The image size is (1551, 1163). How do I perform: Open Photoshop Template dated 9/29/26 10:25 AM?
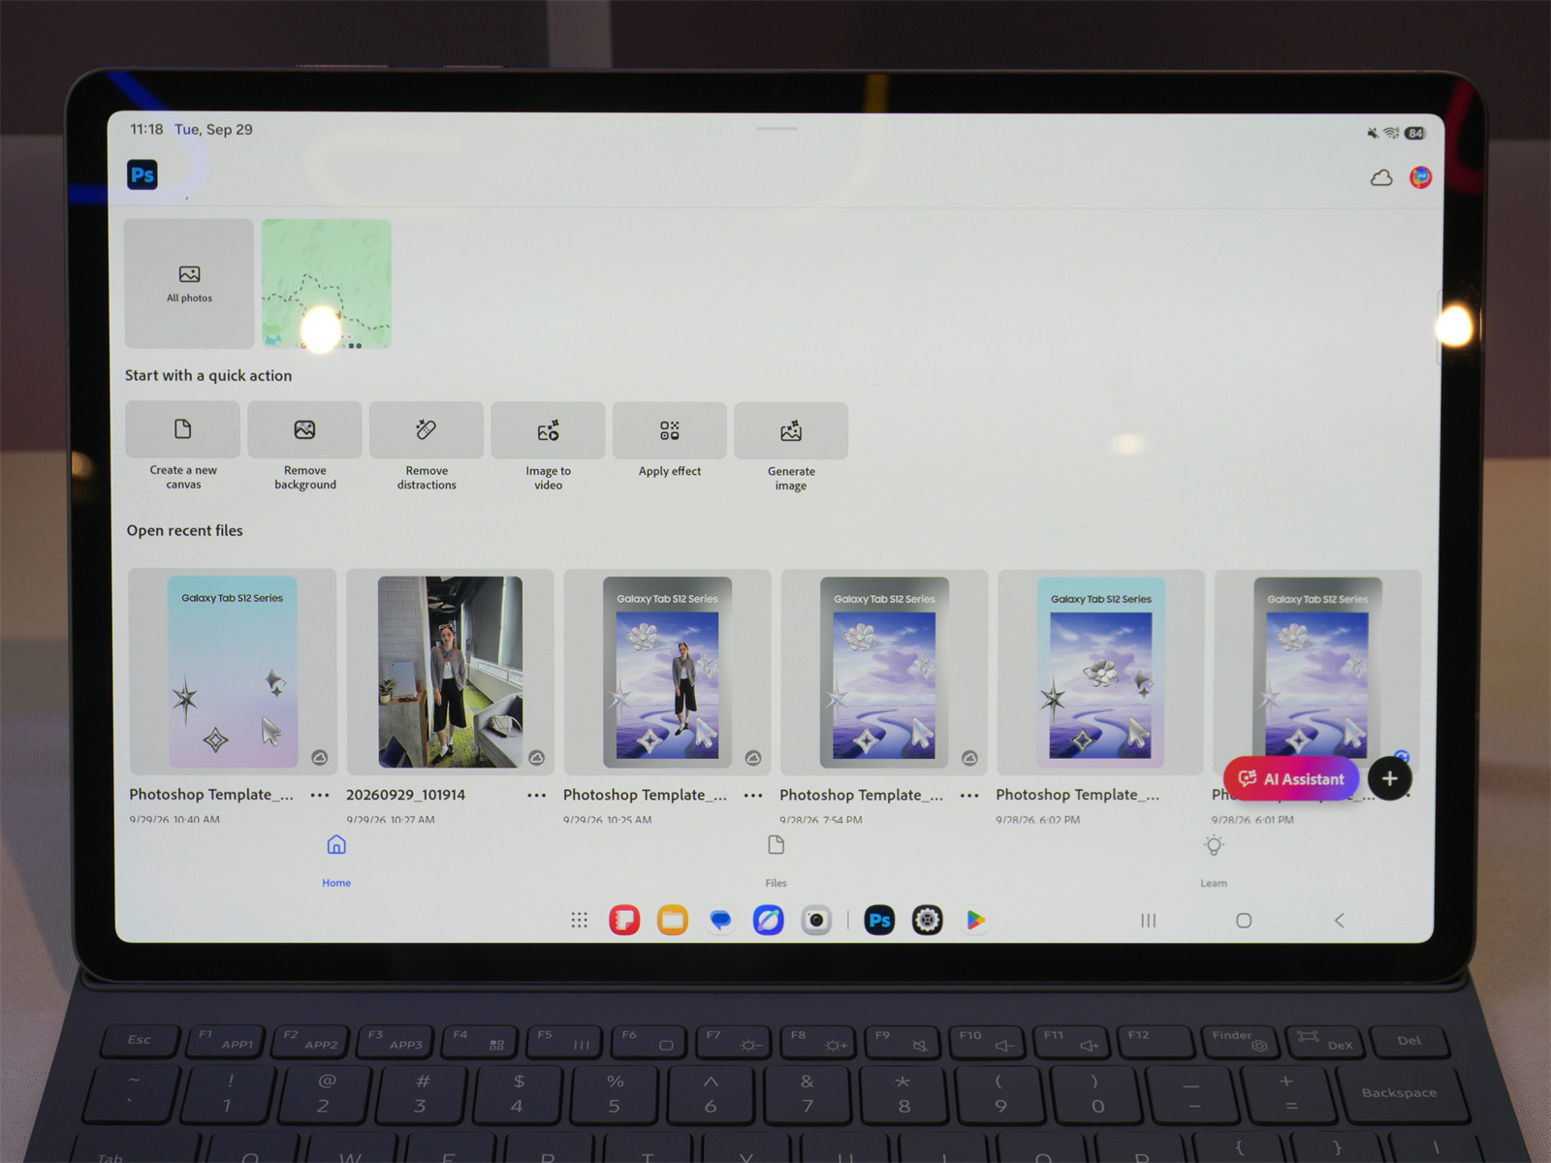tap(667, 672)
